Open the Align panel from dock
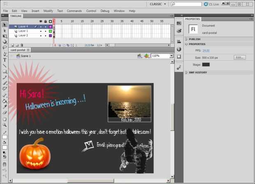The height and width of the screenshot is (184, 255). pos(179,41)
